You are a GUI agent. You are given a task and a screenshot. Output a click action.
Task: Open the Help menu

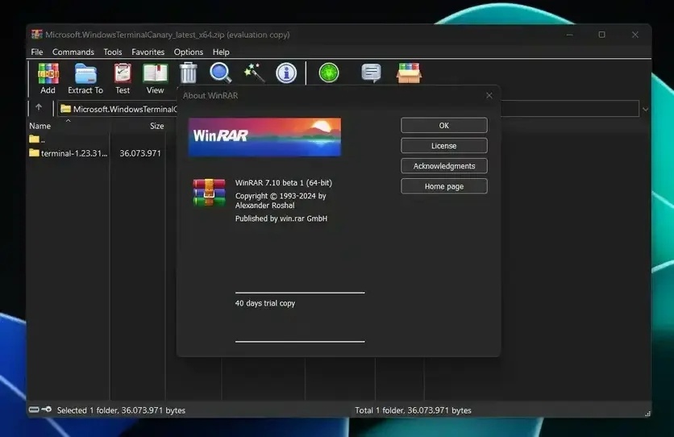[221, 52]
